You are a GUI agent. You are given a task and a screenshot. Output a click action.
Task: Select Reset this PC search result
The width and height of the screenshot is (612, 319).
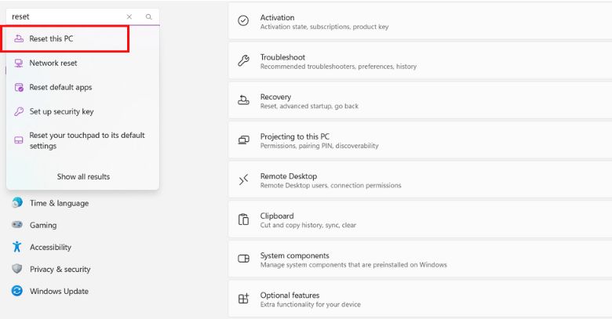52,38
